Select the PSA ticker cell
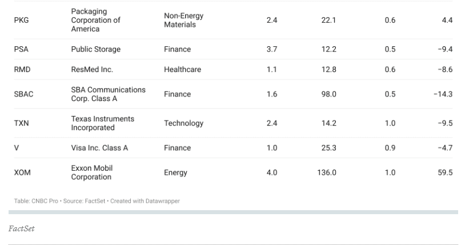 click(21, 49)
